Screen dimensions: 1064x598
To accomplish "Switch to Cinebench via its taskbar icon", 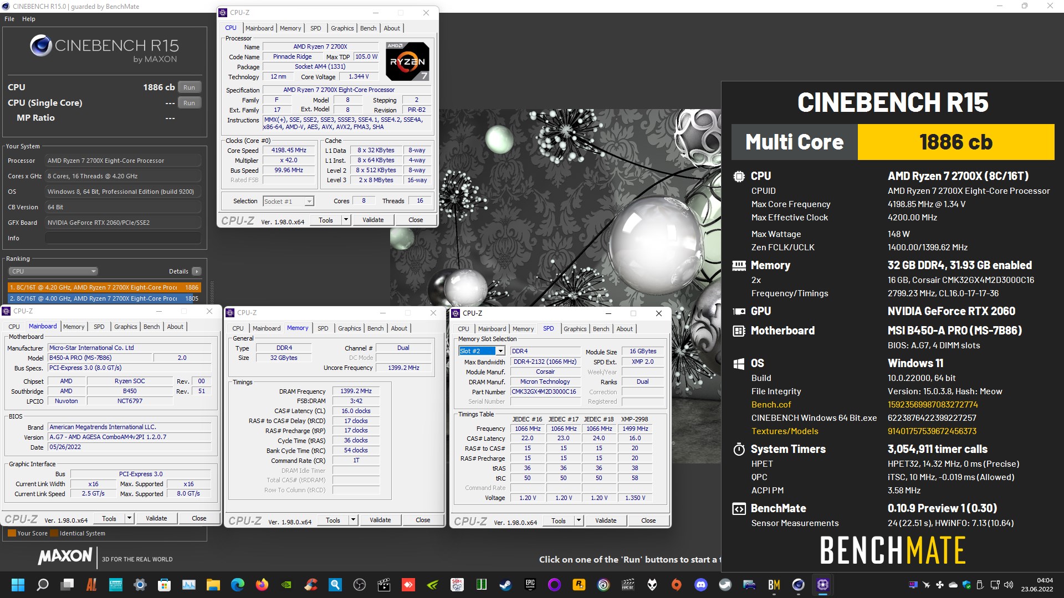I will point(799,585).
